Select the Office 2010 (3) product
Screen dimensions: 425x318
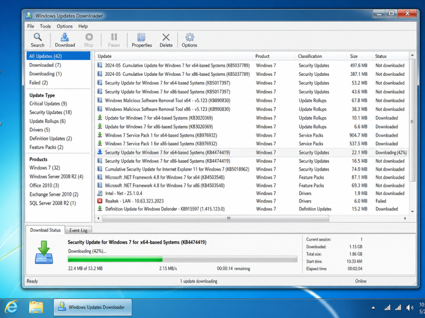coord(44,185)
